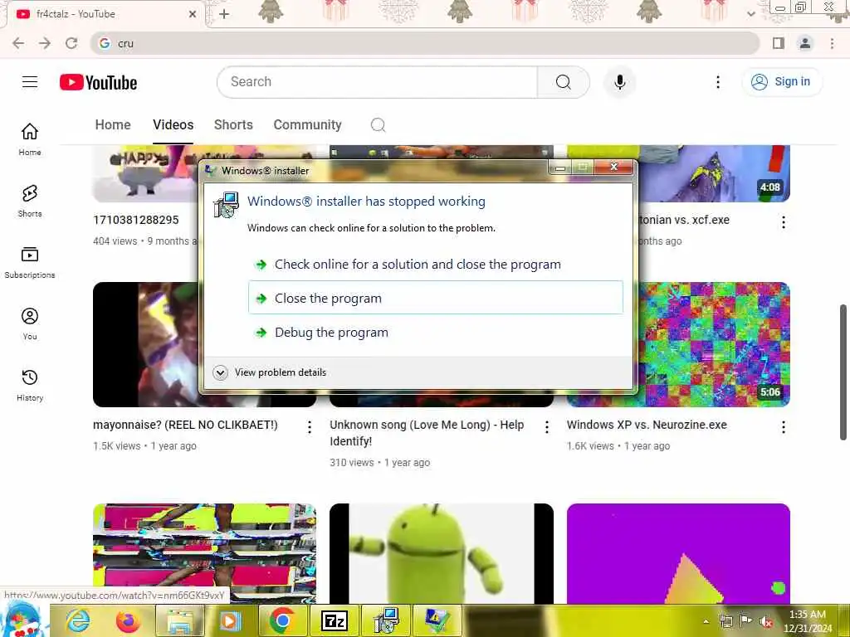The height and width of the screenshot is (637, 850).
Task: Open the Action Center flag icon
Action: [746, 620]
